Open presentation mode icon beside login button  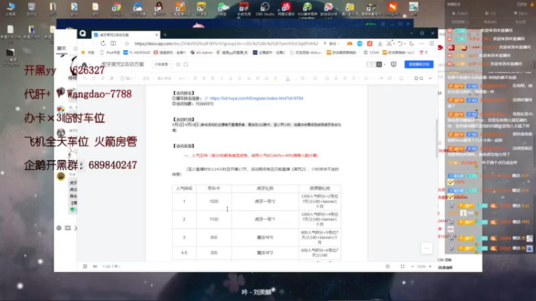[393, 64]
